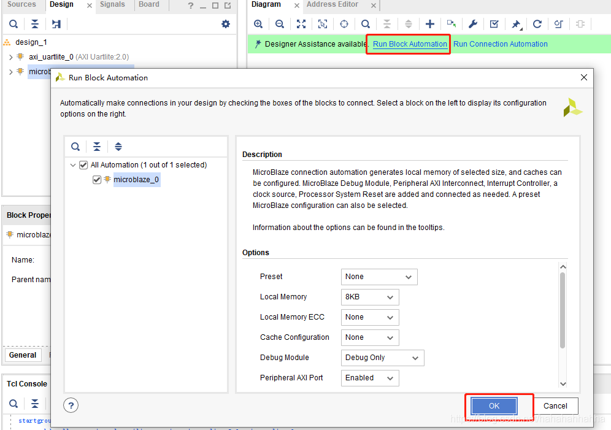
Task: Click help question mark in Design panel header
Action: click(x=191, y=6)
